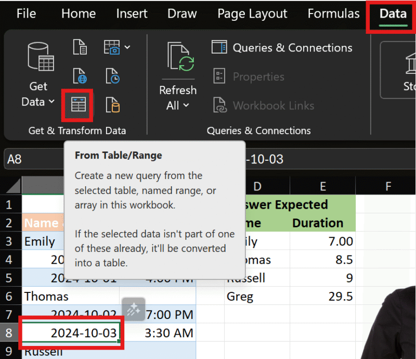Switch to the Page Layout tab
This screenshot has width=416, height=359.
tap(252, 14)
